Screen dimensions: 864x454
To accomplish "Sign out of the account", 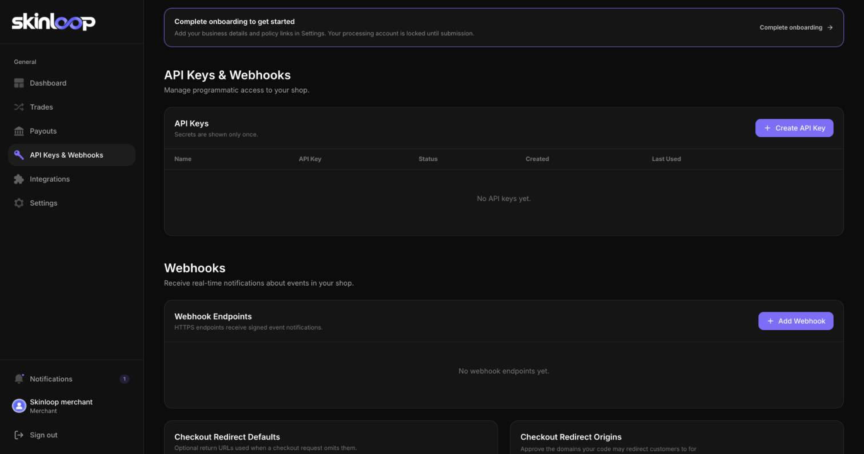I will [71, 435].
